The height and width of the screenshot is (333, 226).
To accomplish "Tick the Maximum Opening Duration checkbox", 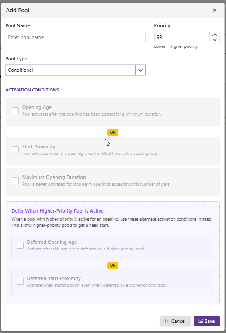I will tap(15, 181).
